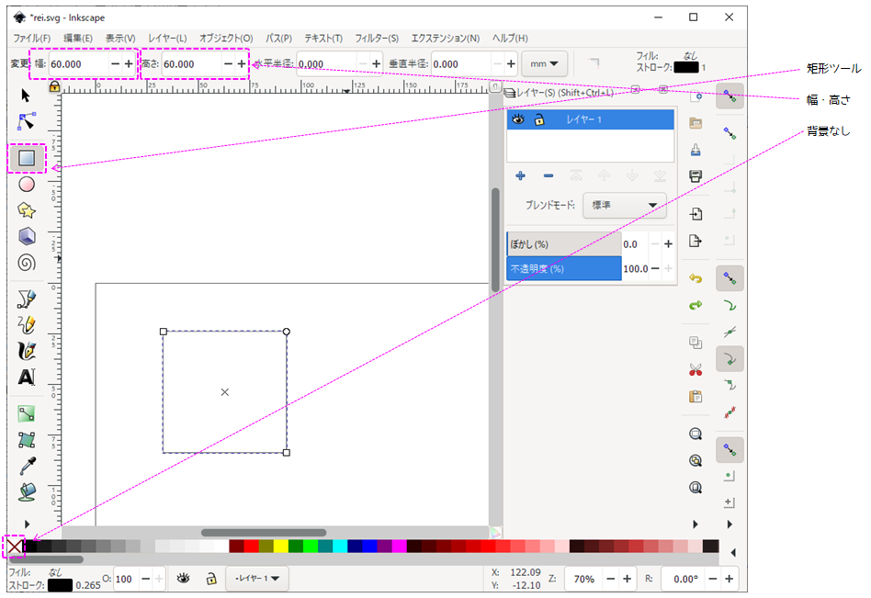Pick the yellow swatch in palette
This screenshot has height=598, width=871.
coord(280,546)
